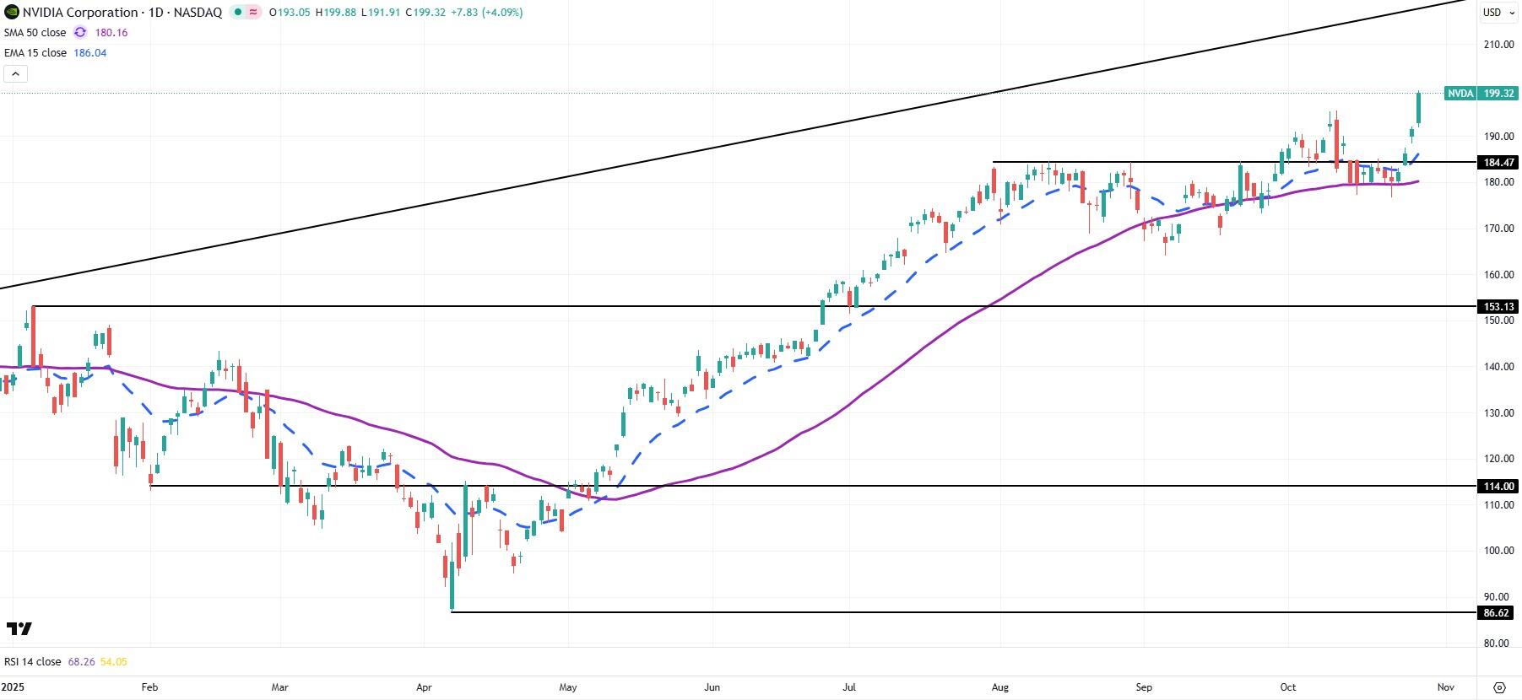The image size is (1522, 700).
Task: Toggle the green dot indicator beside the title
Action: [237, 12]
